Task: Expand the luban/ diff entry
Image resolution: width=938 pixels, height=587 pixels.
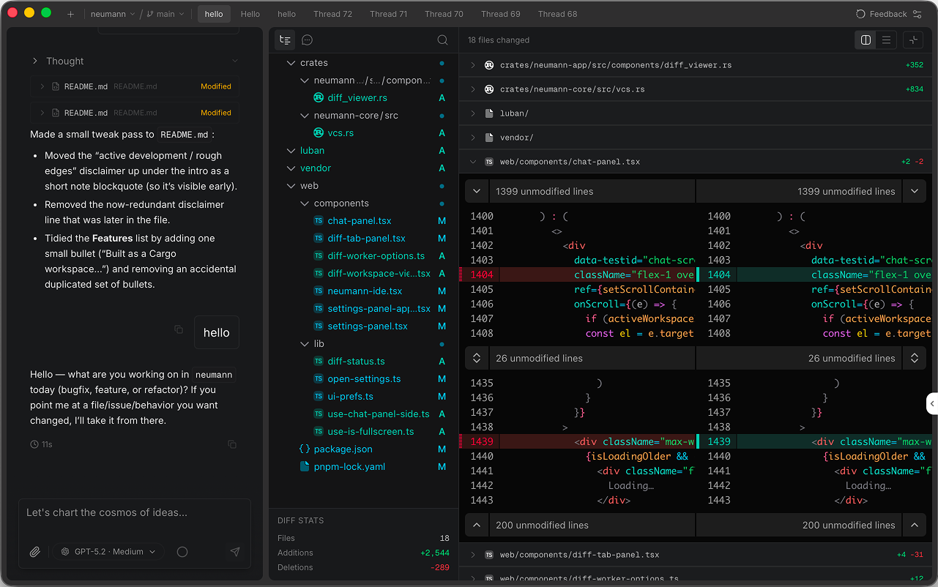Action: point(473,113)
